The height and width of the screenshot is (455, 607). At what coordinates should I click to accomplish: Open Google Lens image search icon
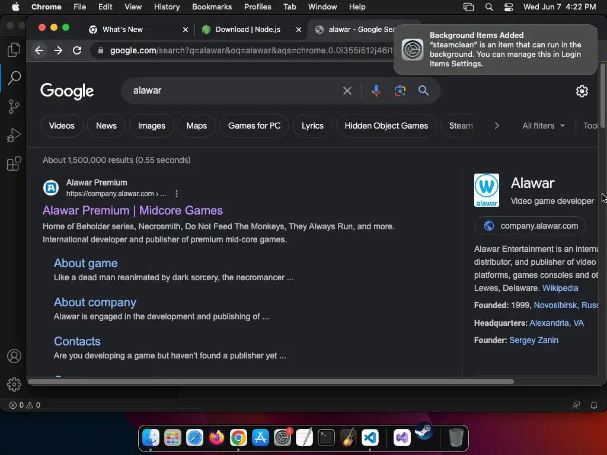pyautogui.click(x=400, y=91)
